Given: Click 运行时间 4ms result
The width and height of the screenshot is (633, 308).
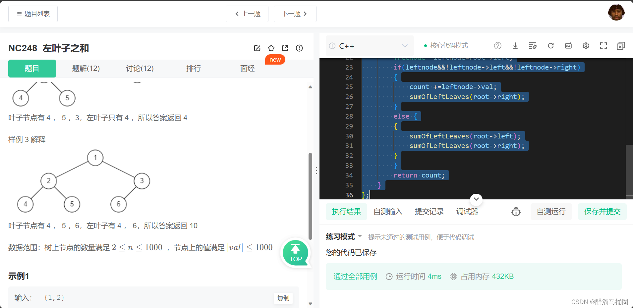Looking at the screenshot, I should 414,277.
